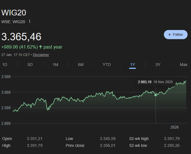Select the 1M time range tab
The width and height of the screenshot is (191, 154).
55,65
